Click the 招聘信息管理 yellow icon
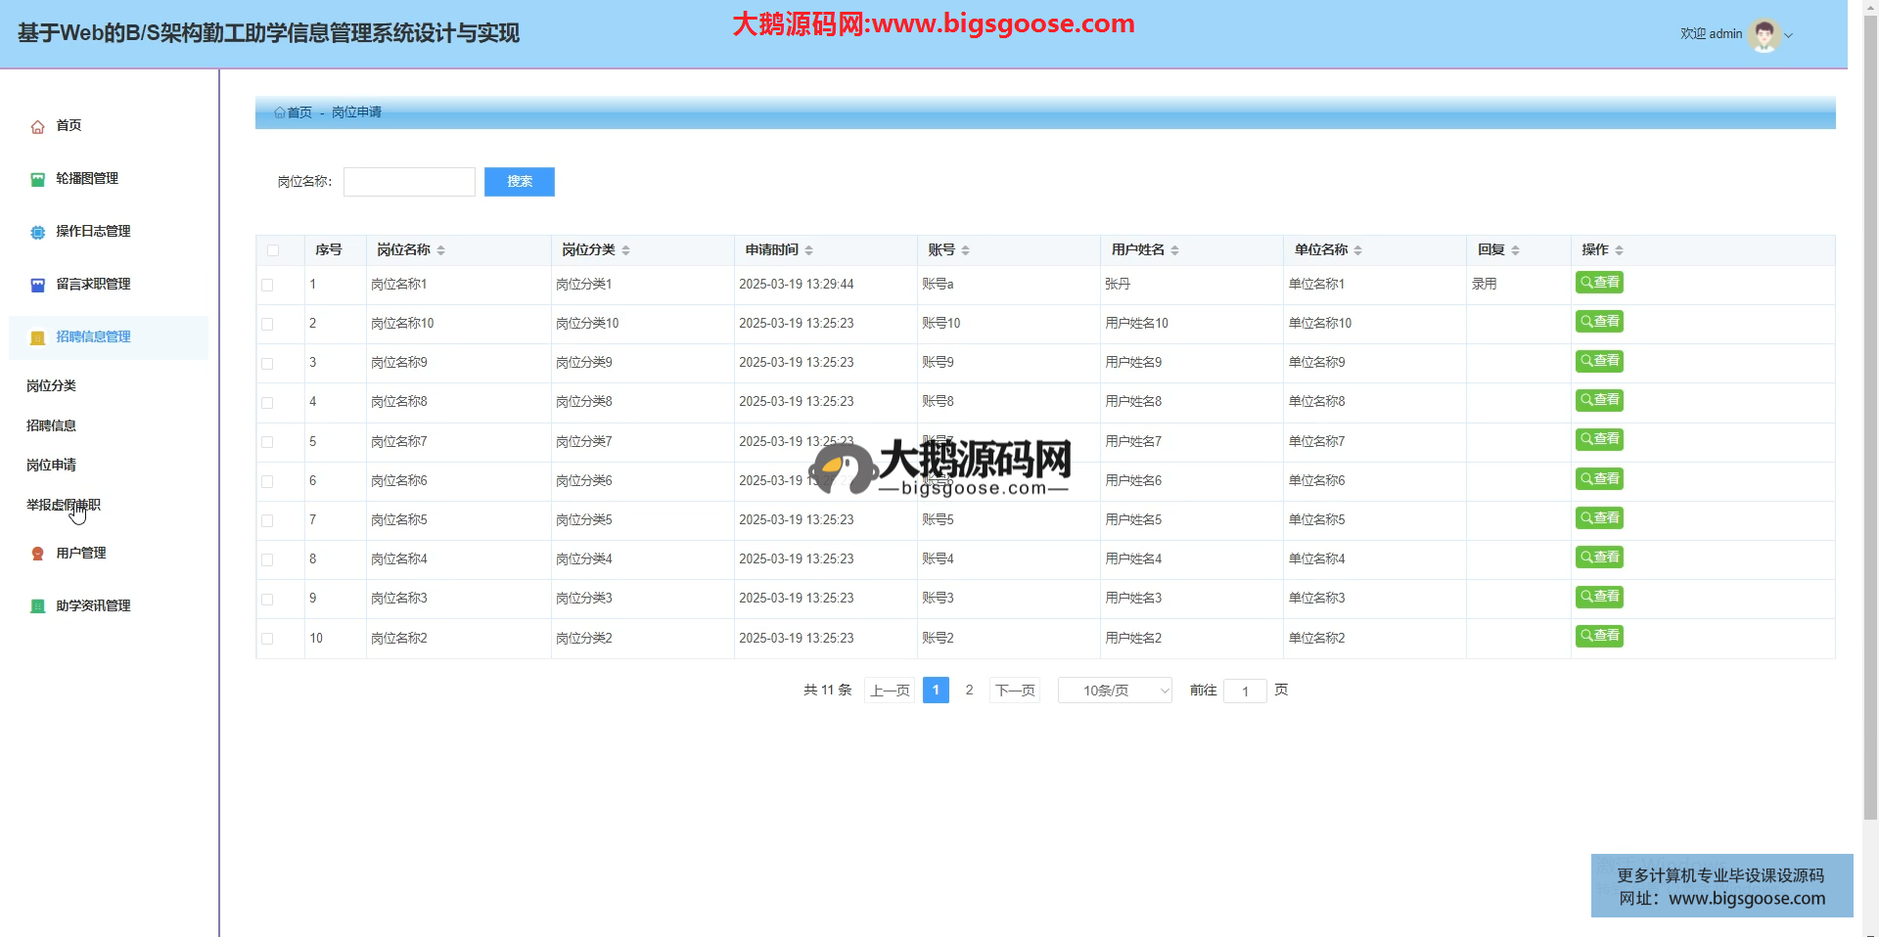 point(37,337)
